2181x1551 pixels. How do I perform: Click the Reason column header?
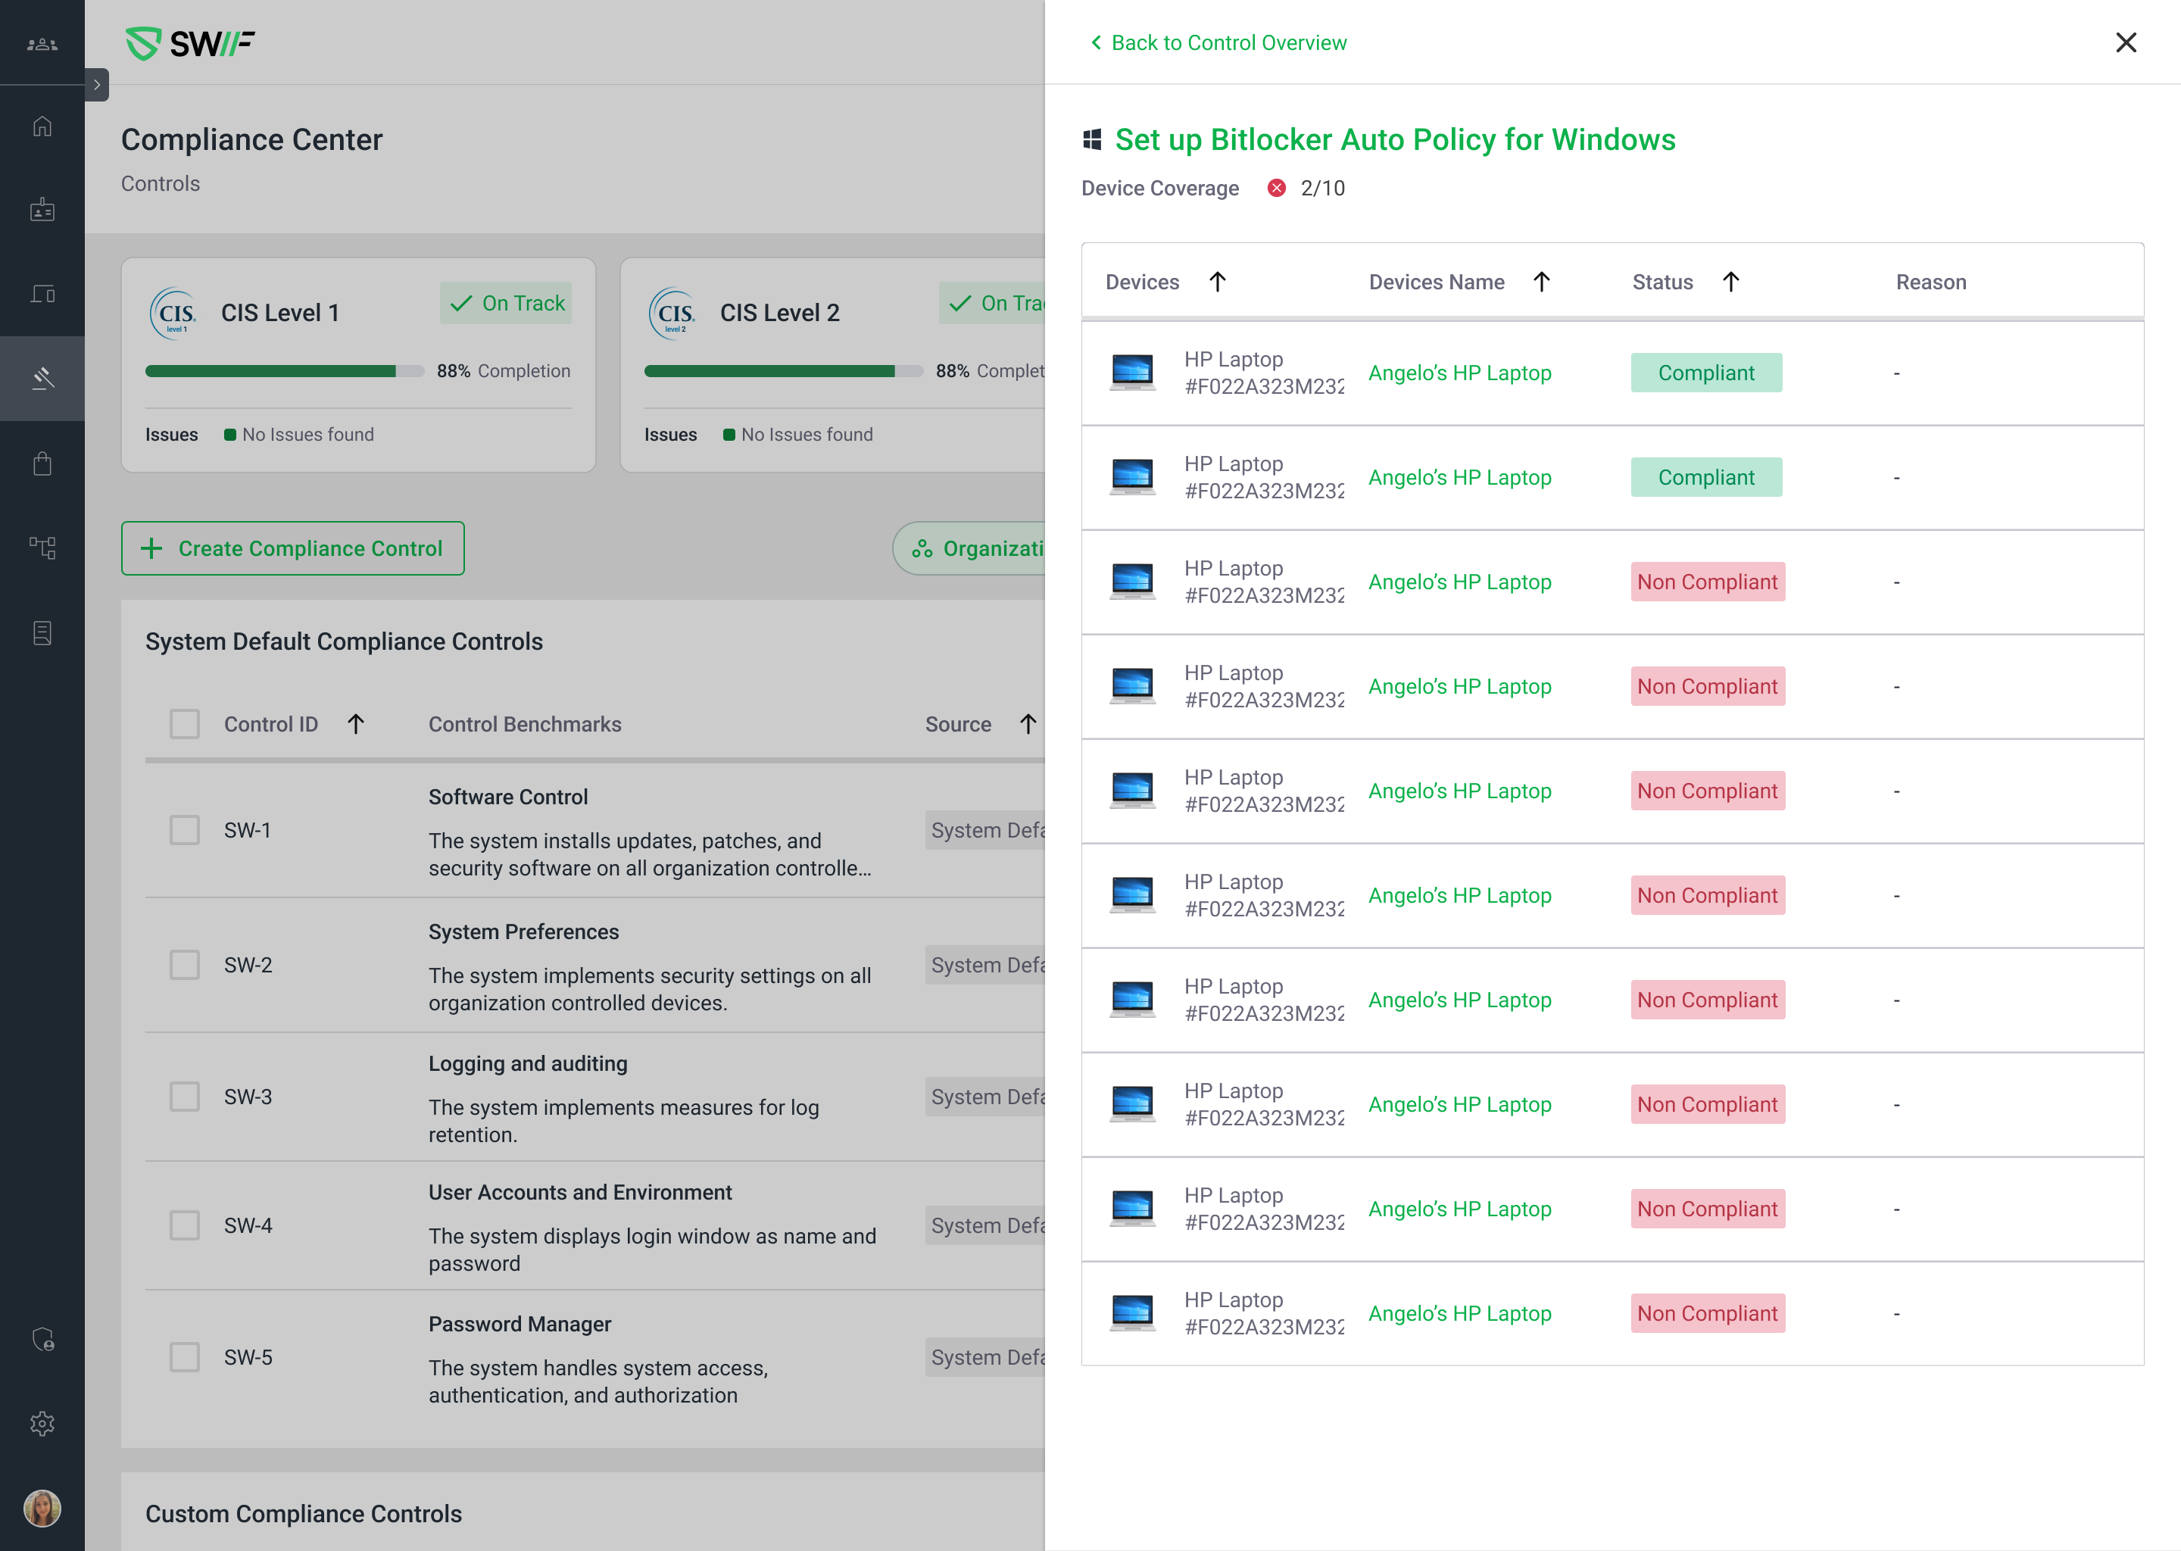point(1931,282)
